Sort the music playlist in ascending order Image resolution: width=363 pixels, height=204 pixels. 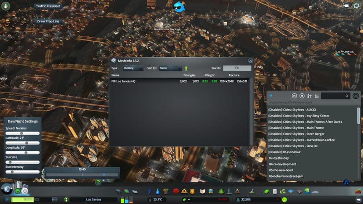click(309, 96)
